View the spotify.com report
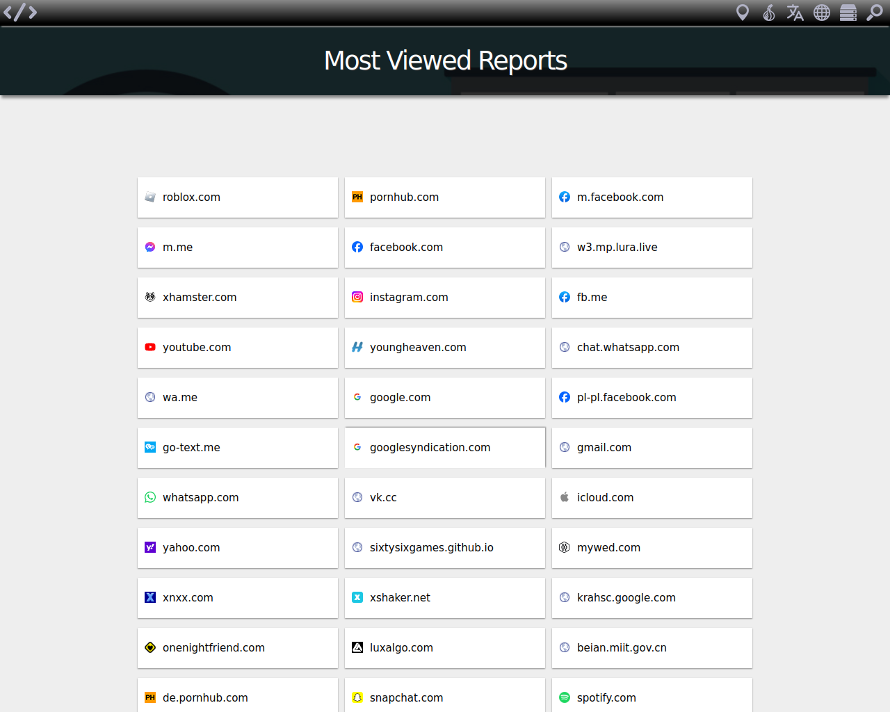890x712 pixels. pos(652,697)
